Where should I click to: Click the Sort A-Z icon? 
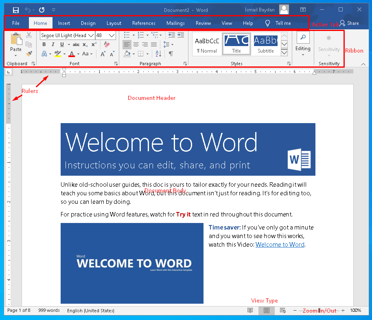pos(158,54)
